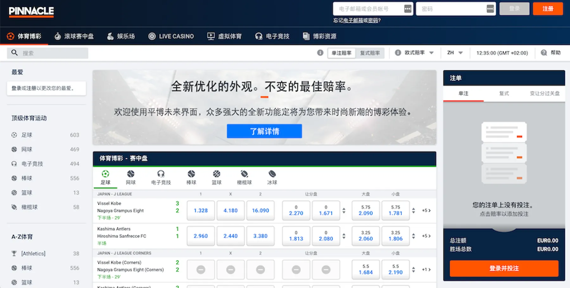Screen dimensions: 570x288
Task: Switch to 变让分过关盘 teaser tab
Action: pos(545,93)
